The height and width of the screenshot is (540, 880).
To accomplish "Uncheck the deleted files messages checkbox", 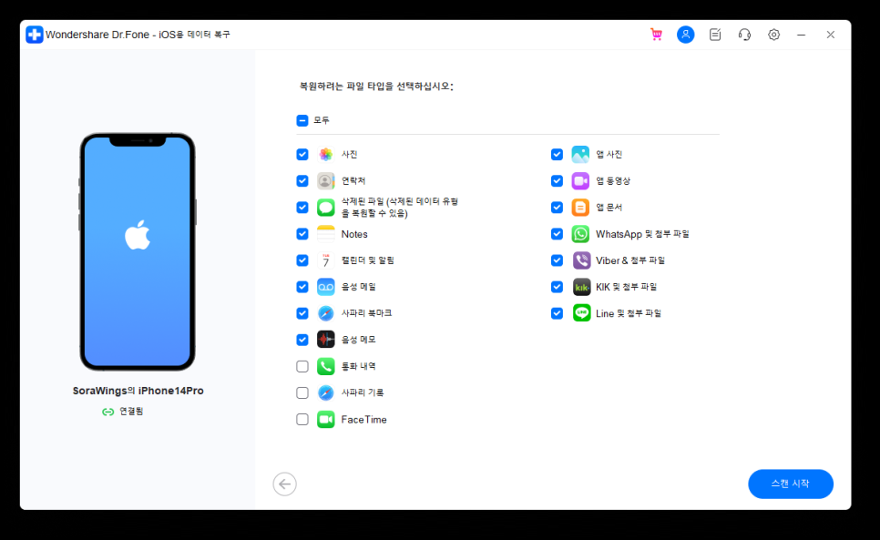I will [302, 208].
